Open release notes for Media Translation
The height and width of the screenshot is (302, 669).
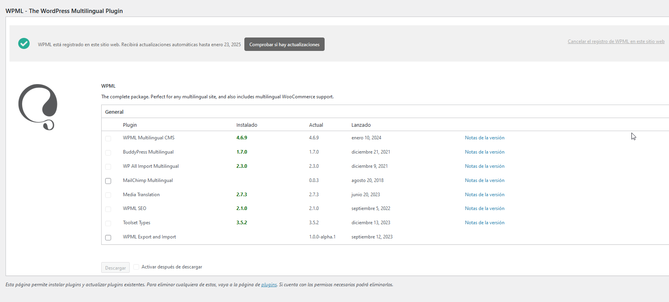click(485, 195)
